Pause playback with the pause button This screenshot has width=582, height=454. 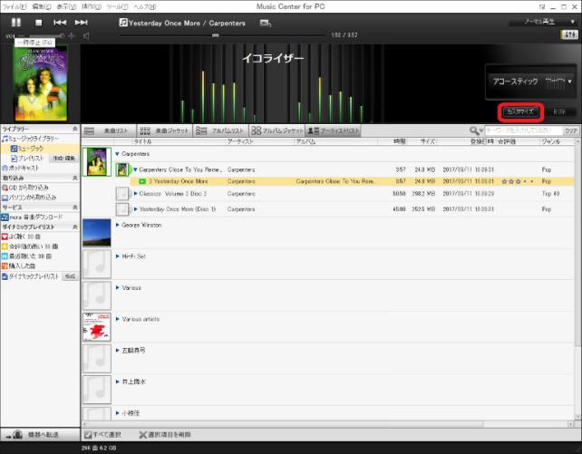point(16,23)
